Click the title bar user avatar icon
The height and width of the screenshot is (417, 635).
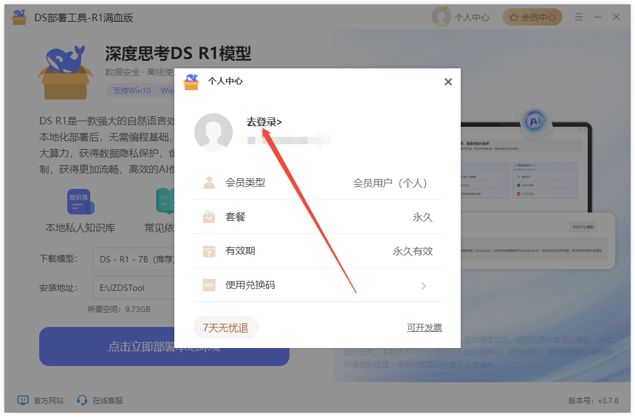[x=441, y=17]
